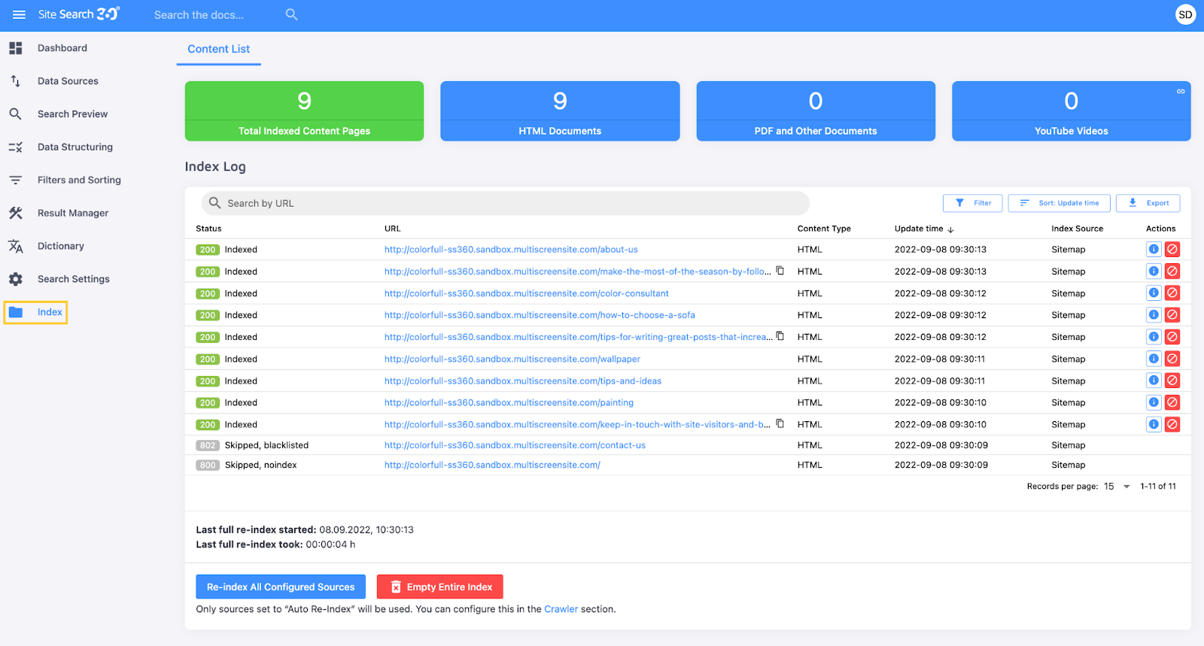This screenshot has height=646, width=1204.
Task: Click Re-index All Configured Sources
Action: [281, 587]
